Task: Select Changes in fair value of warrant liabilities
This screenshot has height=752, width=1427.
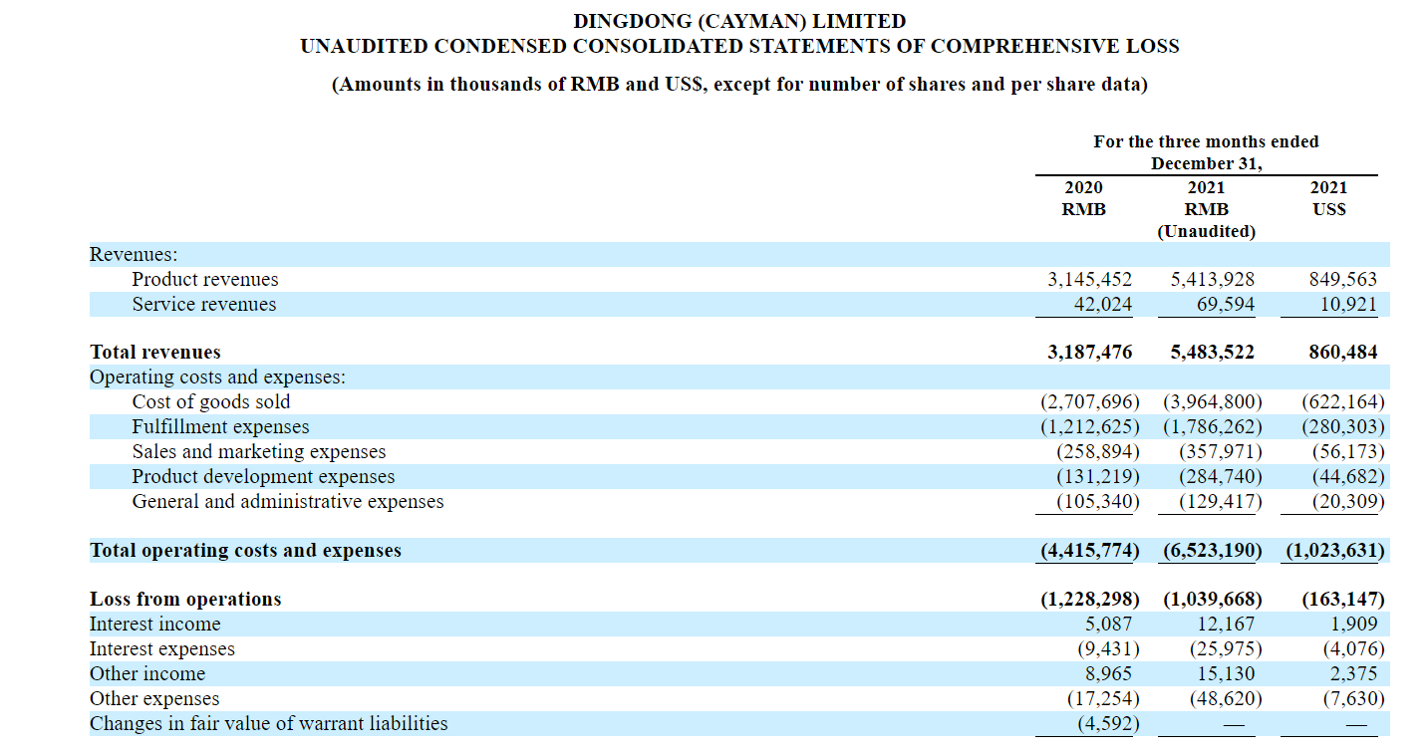Action: tap(269, 724)
